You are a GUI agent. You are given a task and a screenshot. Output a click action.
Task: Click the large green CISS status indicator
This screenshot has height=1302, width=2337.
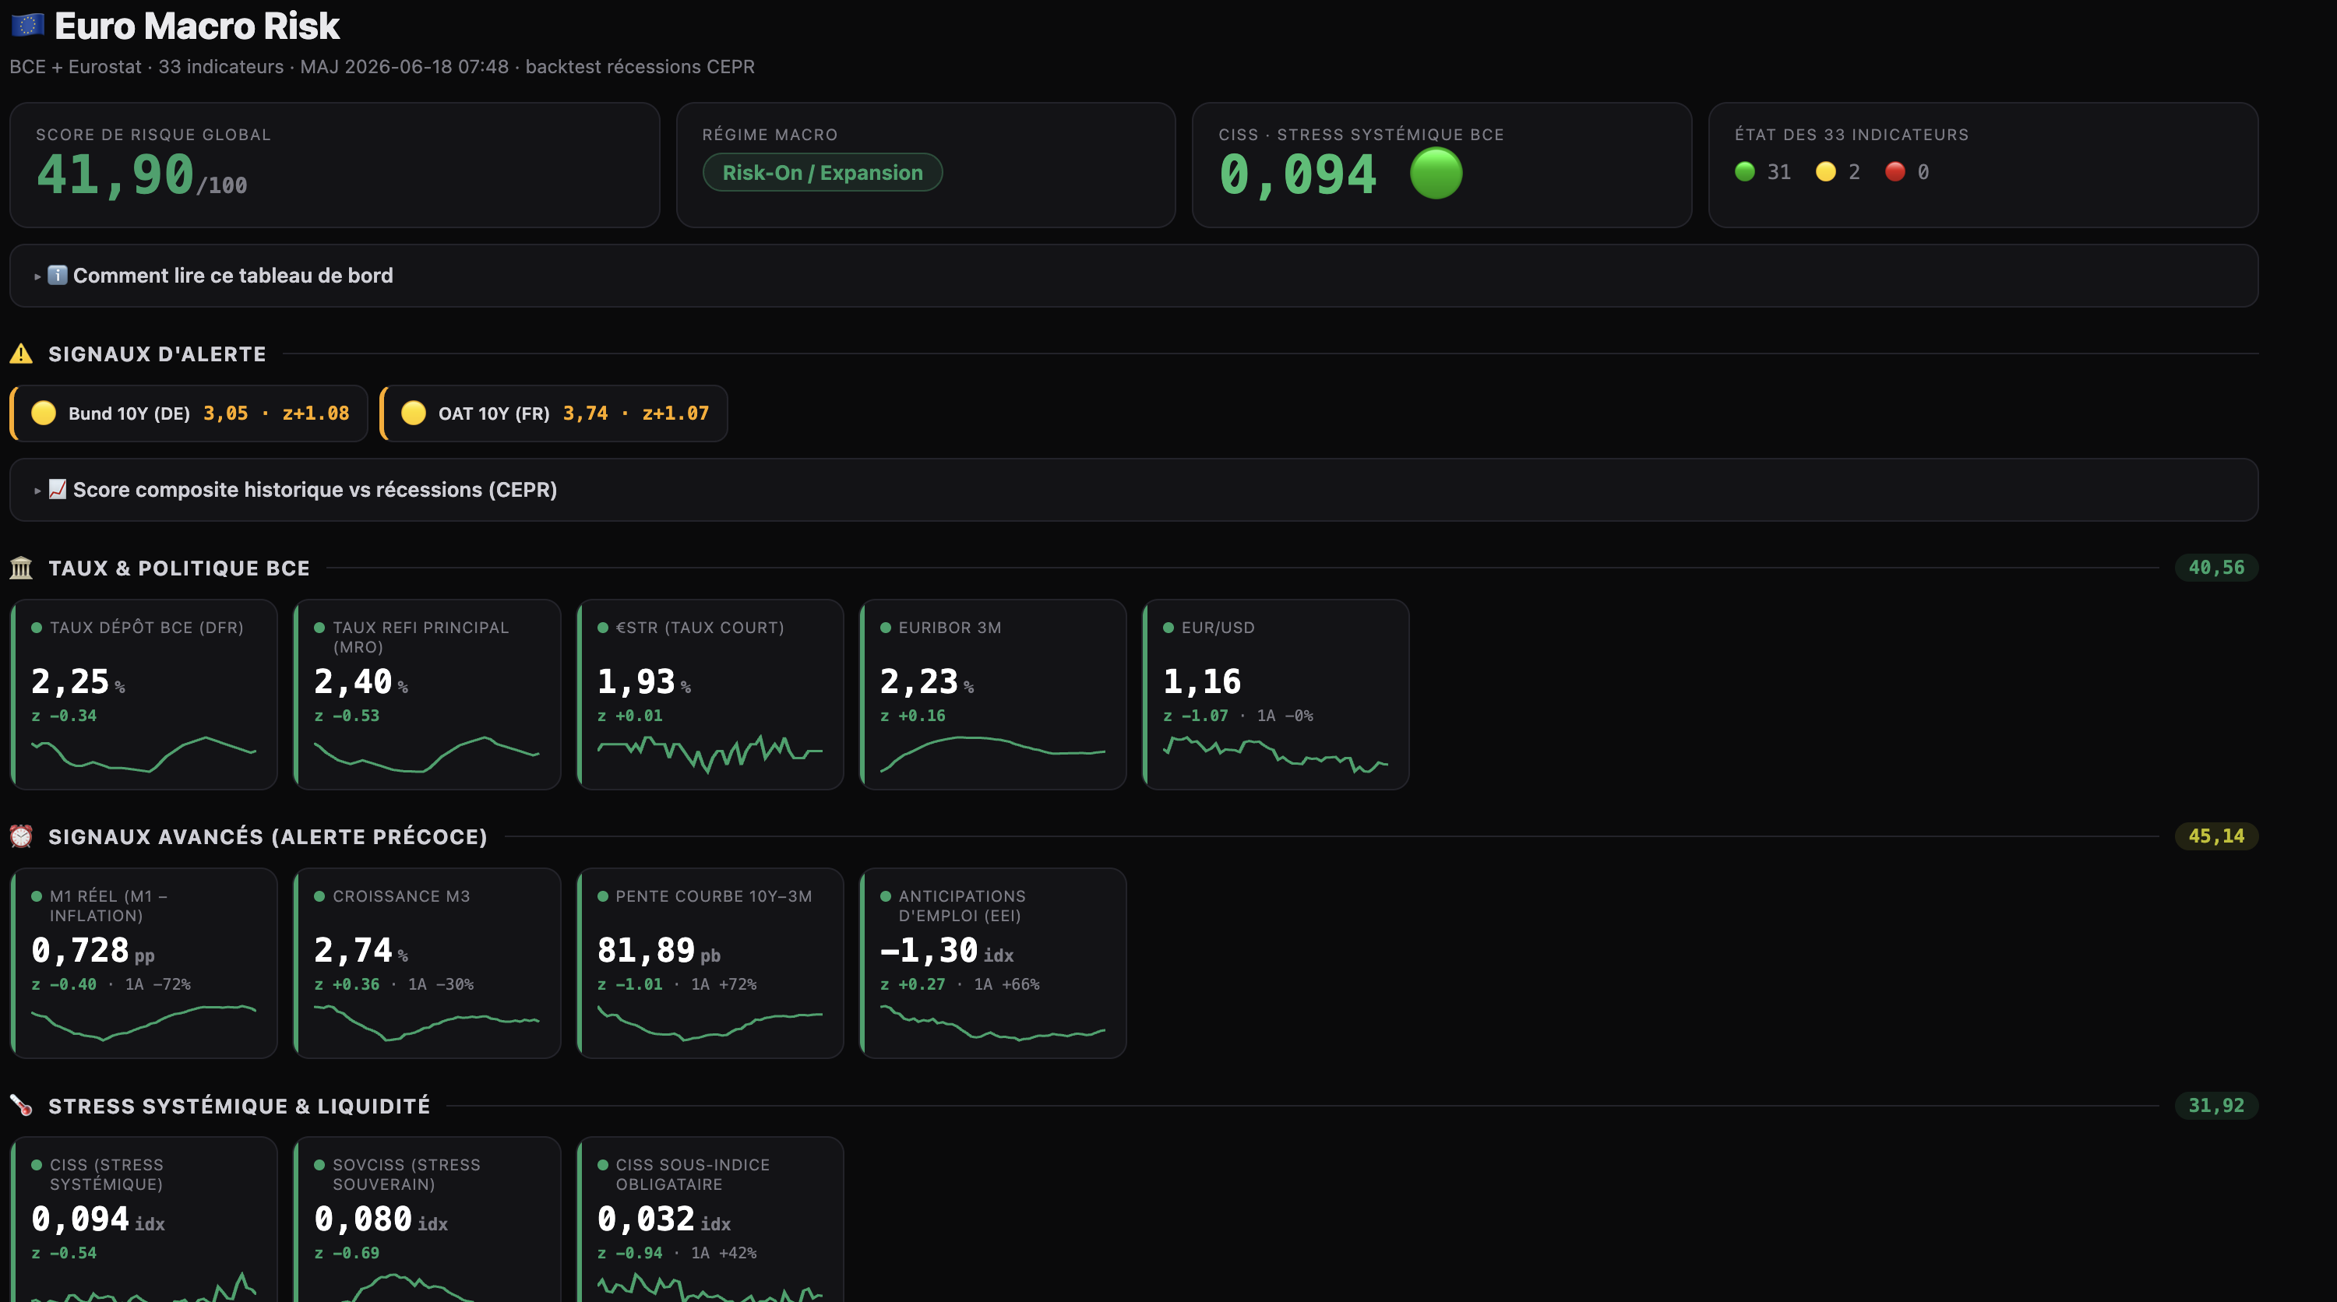pos(1436,173)
